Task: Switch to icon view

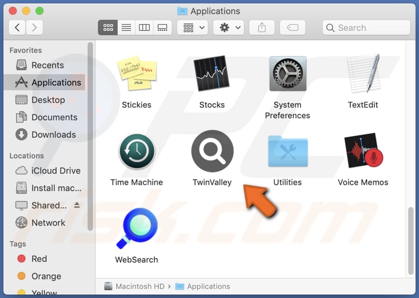Action: 108,28
